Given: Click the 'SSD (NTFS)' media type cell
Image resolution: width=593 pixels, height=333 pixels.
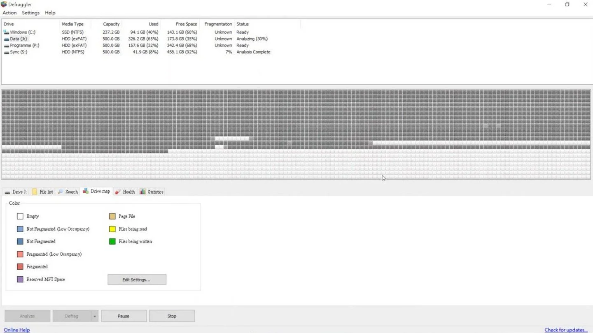Looking at the screenshot, I should pyautogui.click(x=73, y=32).
